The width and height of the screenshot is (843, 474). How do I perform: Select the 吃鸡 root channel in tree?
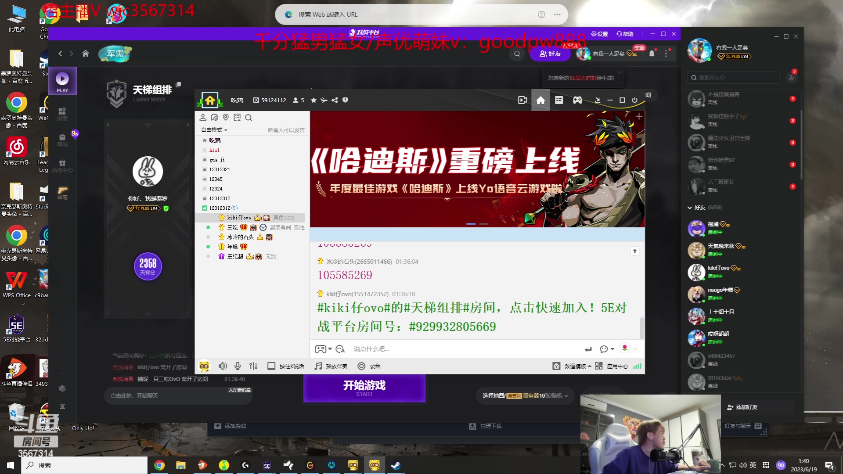click(x=215, y=140)
